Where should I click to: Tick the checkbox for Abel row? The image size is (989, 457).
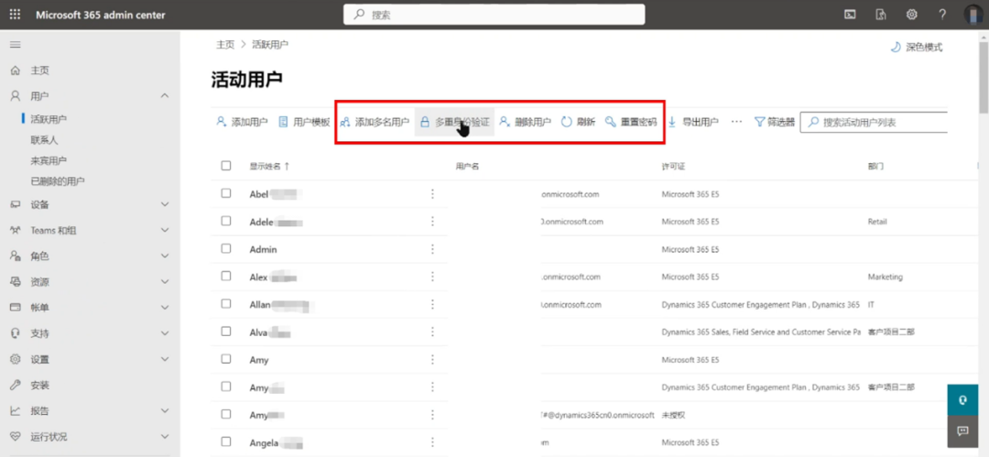pyautogui.click(x=226, y=194)
